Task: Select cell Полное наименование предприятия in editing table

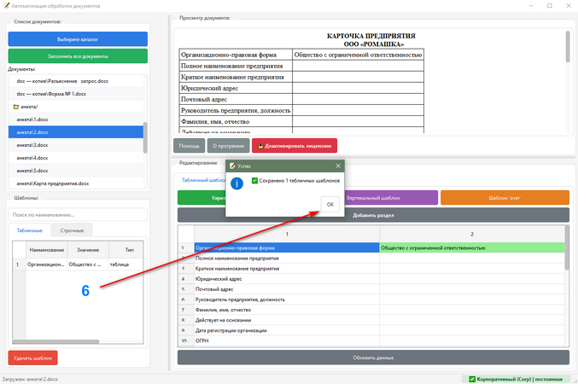Action: [x=287, y=258]
